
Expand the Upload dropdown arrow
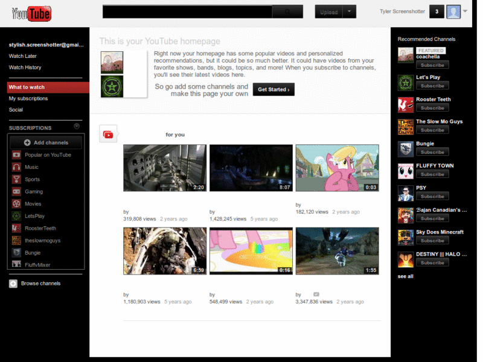[x=350, y=11]
